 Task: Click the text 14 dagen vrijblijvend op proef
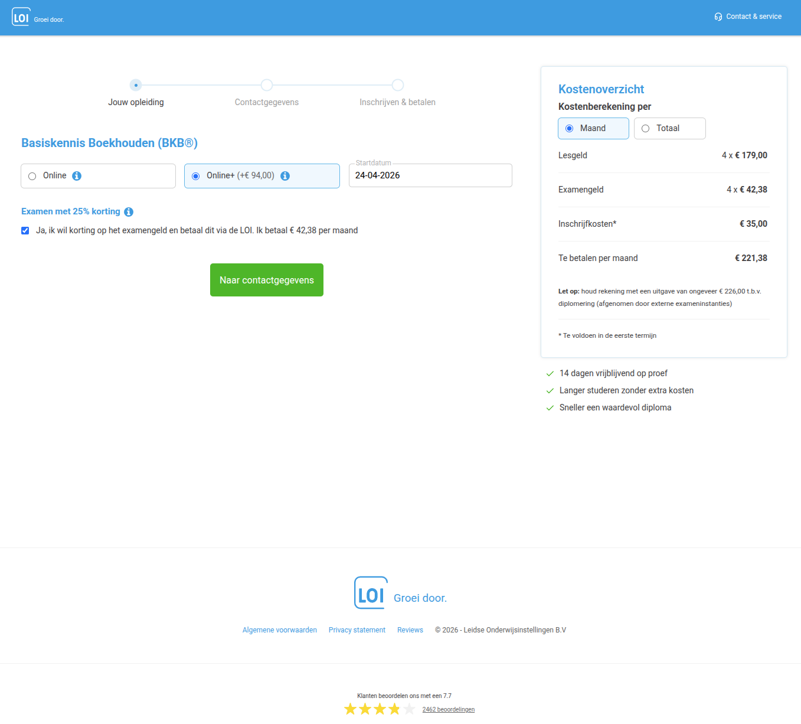[x=613, y=373]
